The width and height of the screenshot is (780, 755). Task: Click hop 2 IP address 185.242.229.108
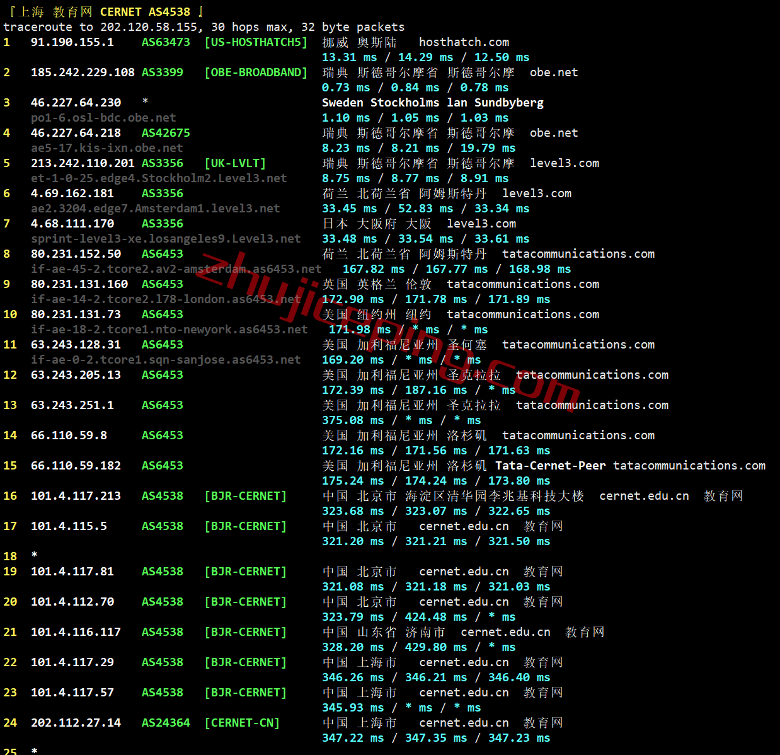pyautogui.click(x=83, y=72)
